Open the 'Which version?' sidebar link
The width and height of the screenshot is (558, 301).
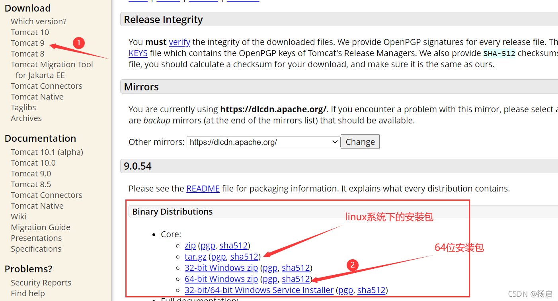(39, 21)
